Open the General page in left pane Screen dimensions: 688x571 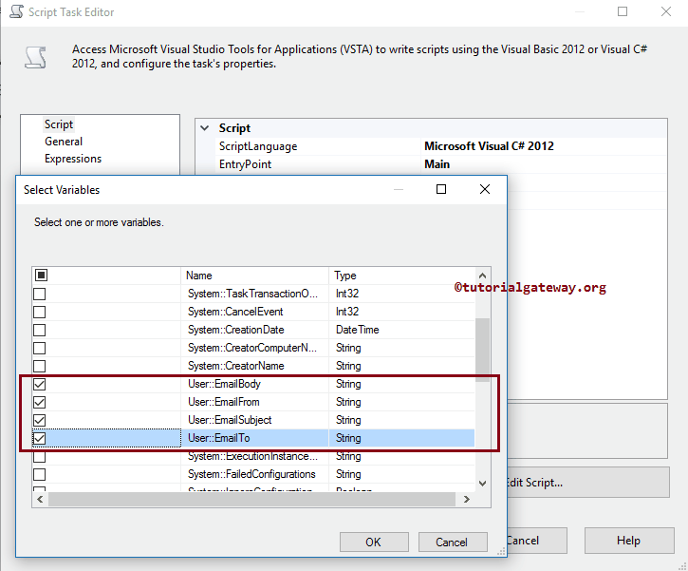pyautogui.click(x=64, y=142)
